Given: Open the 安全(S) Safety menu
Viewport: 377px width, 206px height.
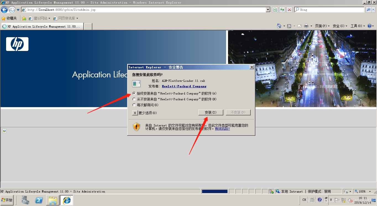Looking at the screenshot, I should click(x=340, y=26).
